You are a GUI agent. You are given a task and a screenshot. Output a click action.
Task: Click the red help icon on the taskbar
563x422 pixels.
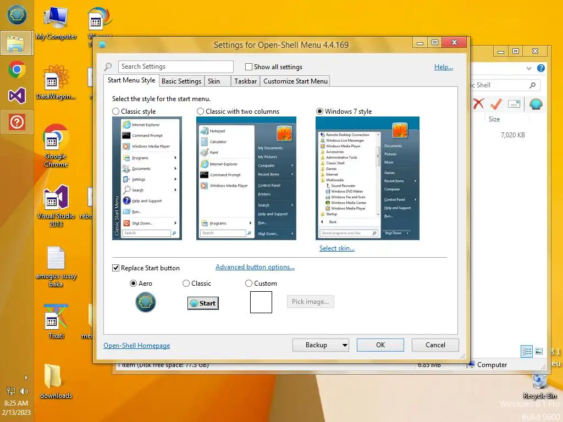(16, 122)
